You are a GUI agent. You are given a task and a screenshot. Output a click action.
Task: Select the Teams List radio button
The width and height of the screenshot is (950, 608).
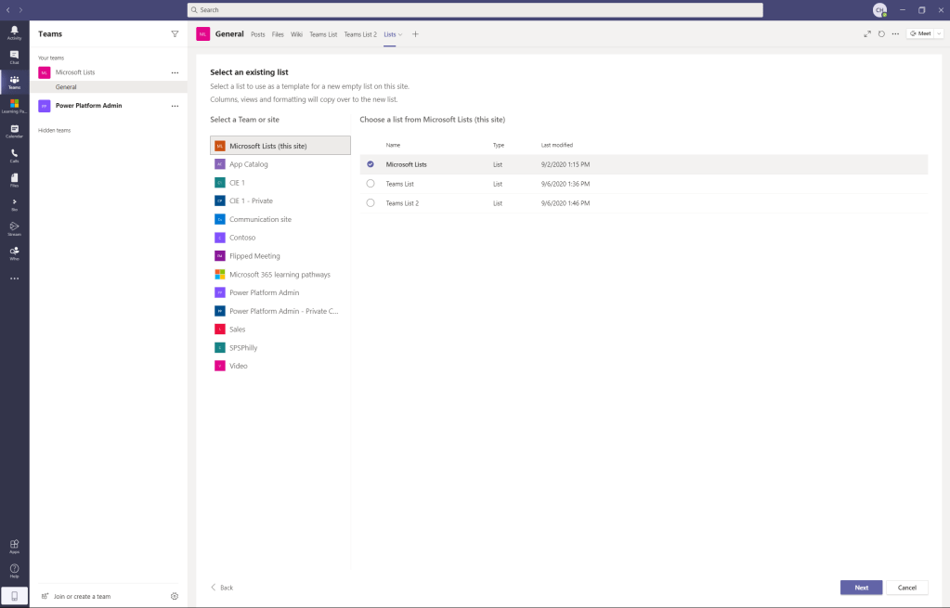(371, 184)
